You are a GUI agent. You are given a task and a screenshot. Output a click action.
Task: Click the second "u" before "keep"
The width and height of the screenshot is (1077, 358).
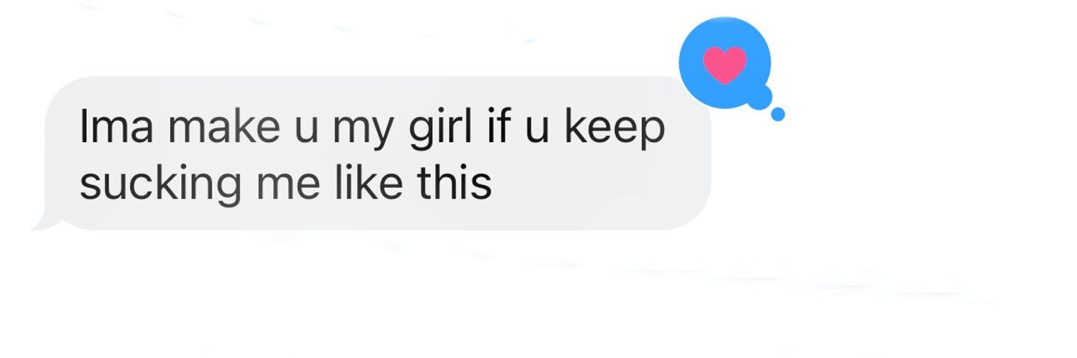coord(538,132)
